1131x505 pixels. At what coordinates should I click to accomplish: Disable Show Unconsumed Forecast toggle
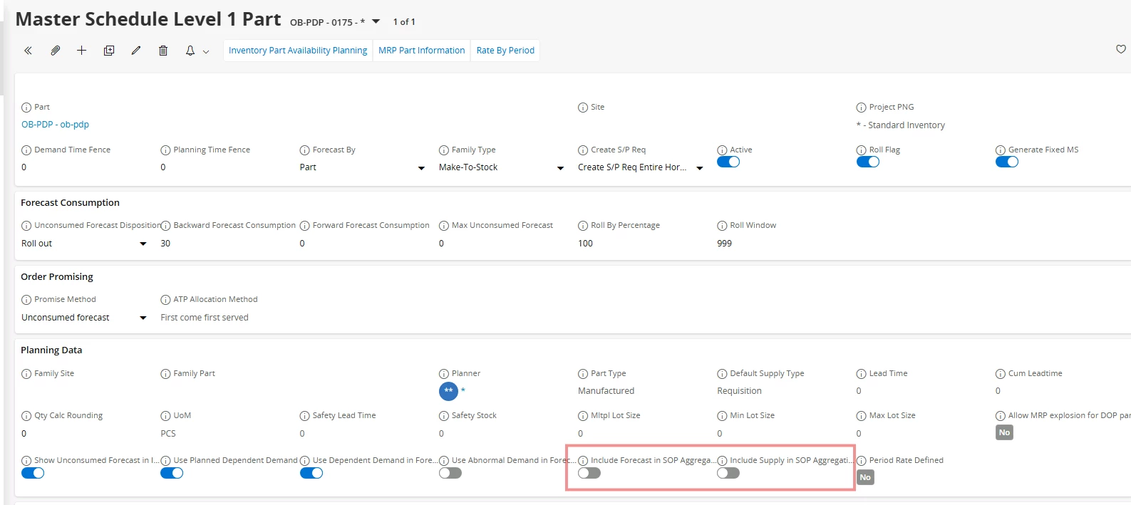coord(33,473)
